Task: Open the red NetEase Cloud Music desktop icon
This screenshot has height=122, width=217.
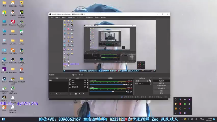Action: [13, 23]
